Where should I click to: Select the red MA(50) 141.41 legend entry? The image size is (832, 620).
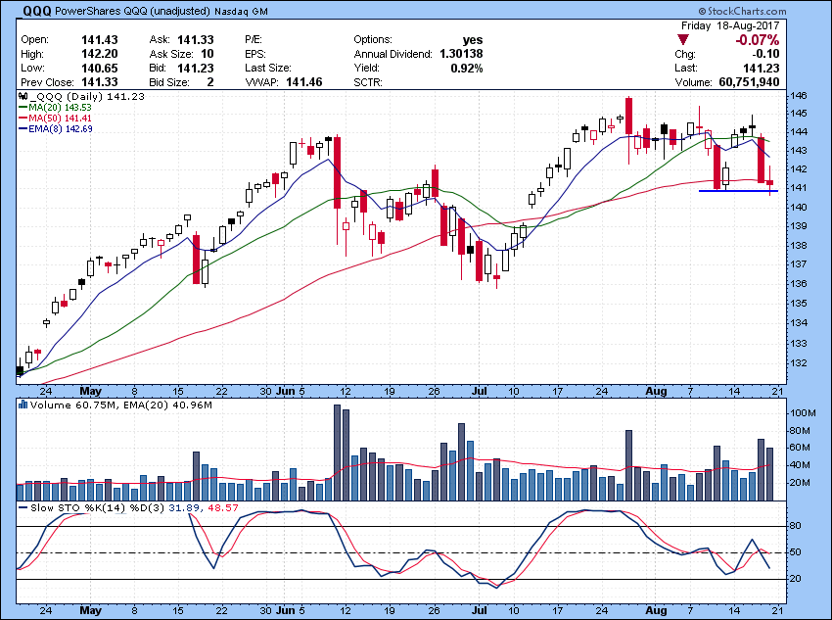coord(55,118)
